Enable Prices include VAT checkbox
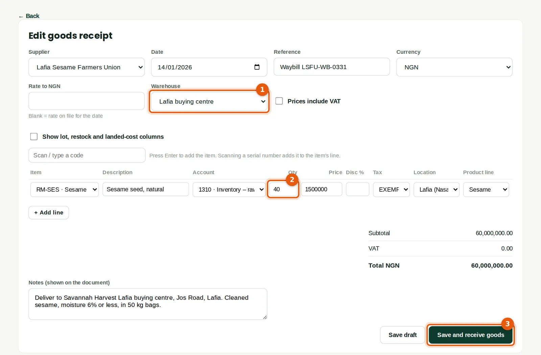 click(x=279, y=101)
